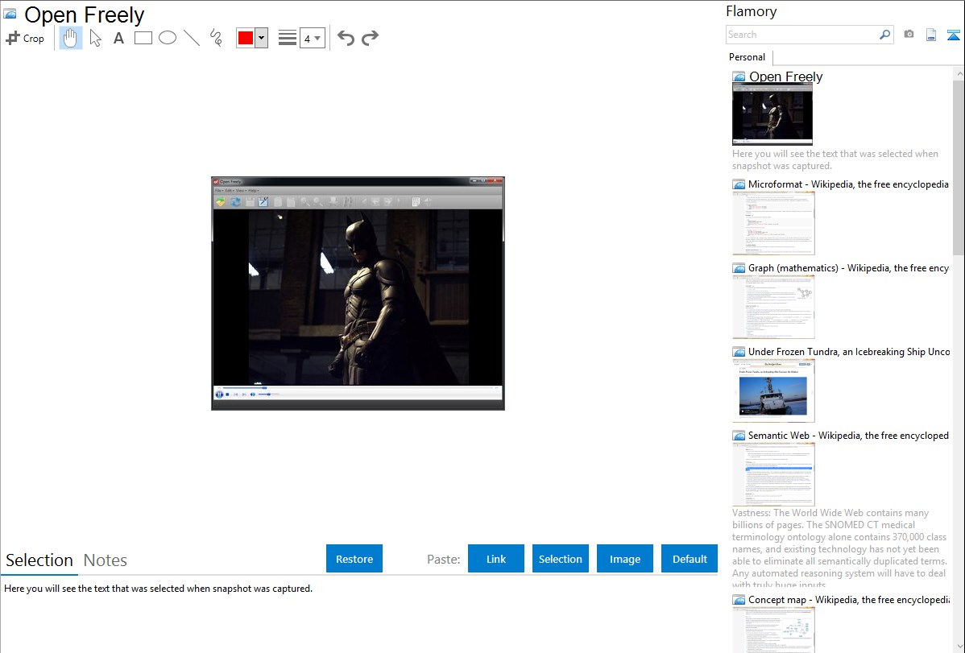Open the Personal tab

point(747,57)
